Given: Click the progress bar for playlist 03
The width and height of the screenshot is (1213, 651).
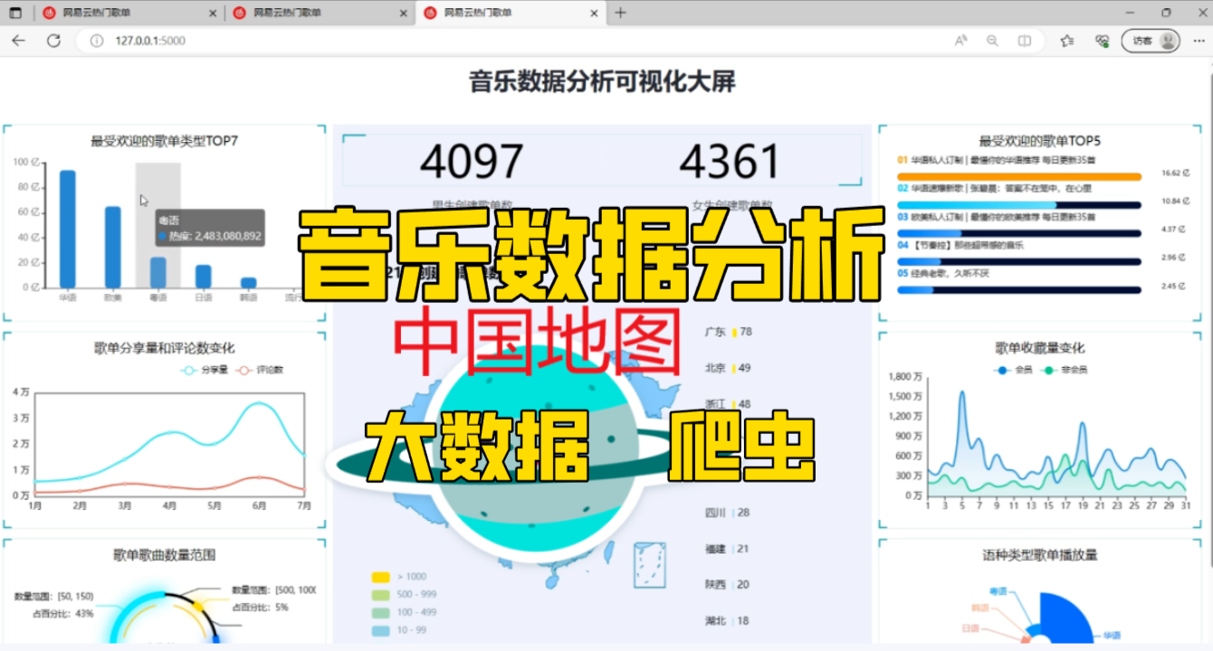Looking at the screenshot, I should 1019,233.
